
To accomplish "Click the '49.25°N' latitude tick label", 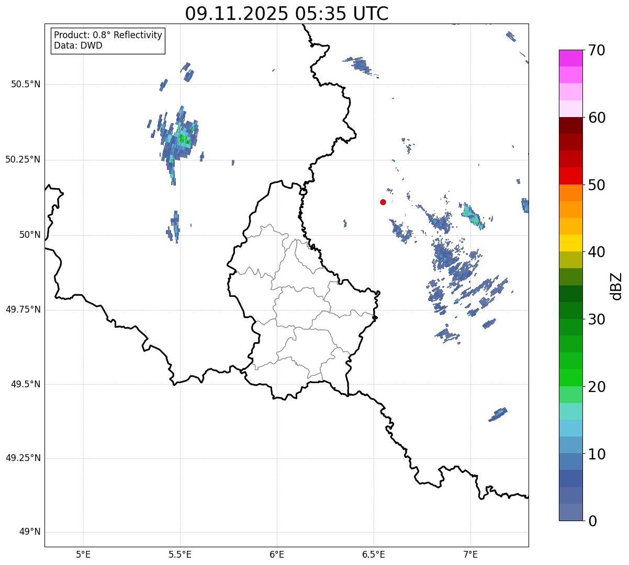I will coord(23,458).
